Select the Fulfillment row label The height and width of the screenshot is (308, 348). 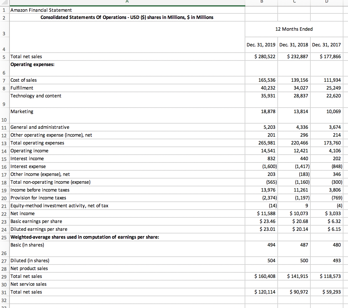(22, 88)
